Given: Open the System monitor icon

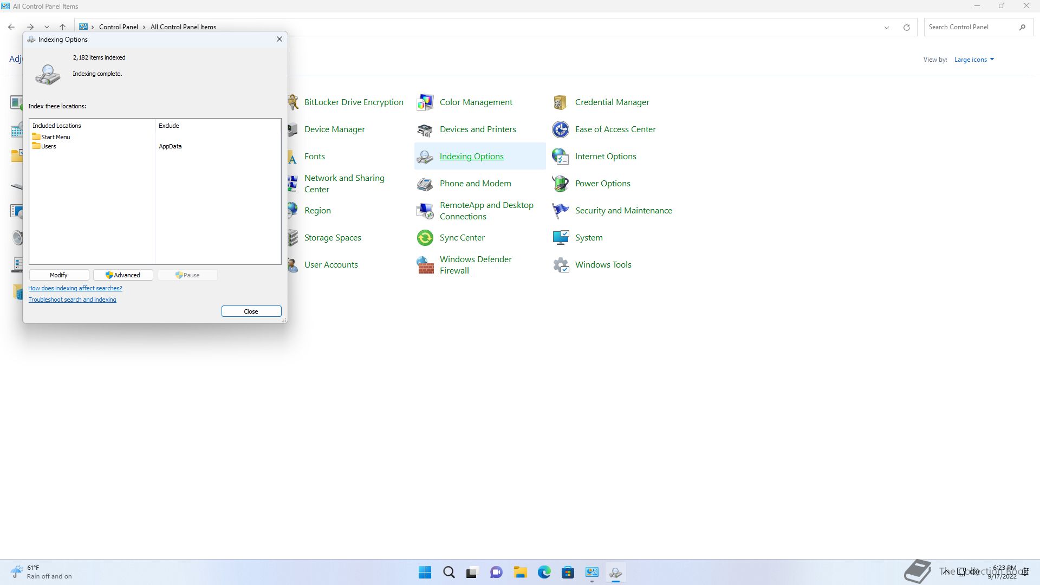Looking at the screenshot, I should coord(561,237).
